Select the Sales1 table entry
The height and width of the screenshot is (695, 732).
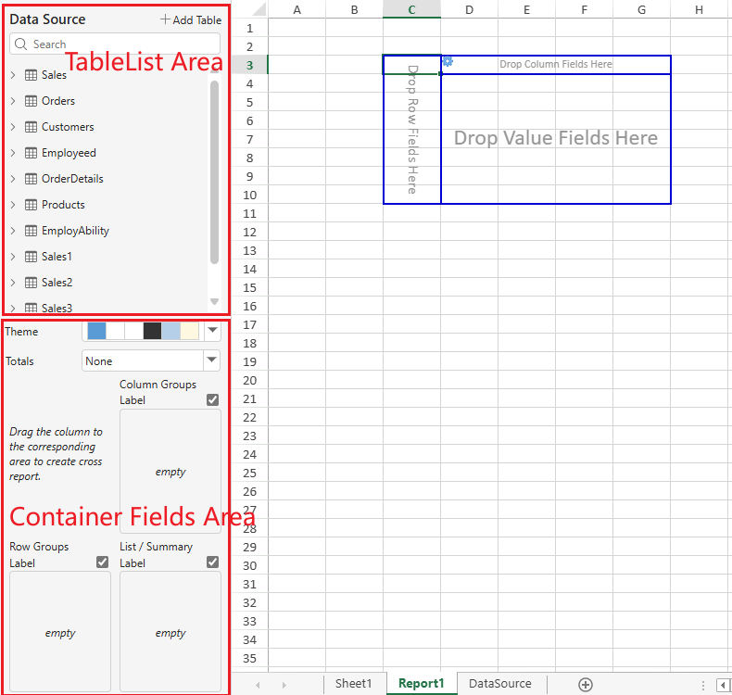pos(56,257)
